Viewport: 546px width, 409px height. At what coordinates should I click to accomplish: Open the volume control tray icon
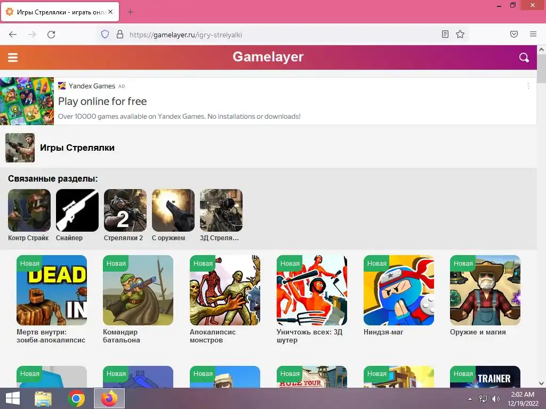click(x=495, y=398)
